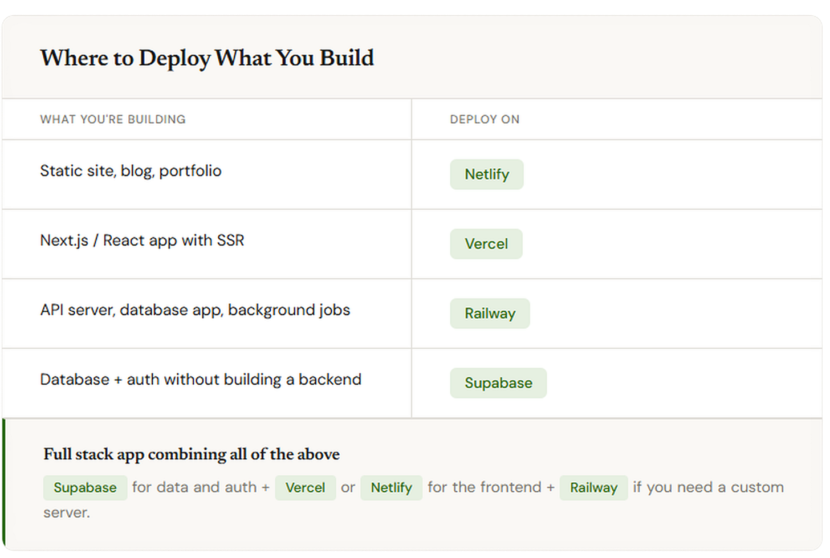Select the Vercel tag in full stack note
Viewport: 830px width, 558px height.
click(x=305, y=488)
